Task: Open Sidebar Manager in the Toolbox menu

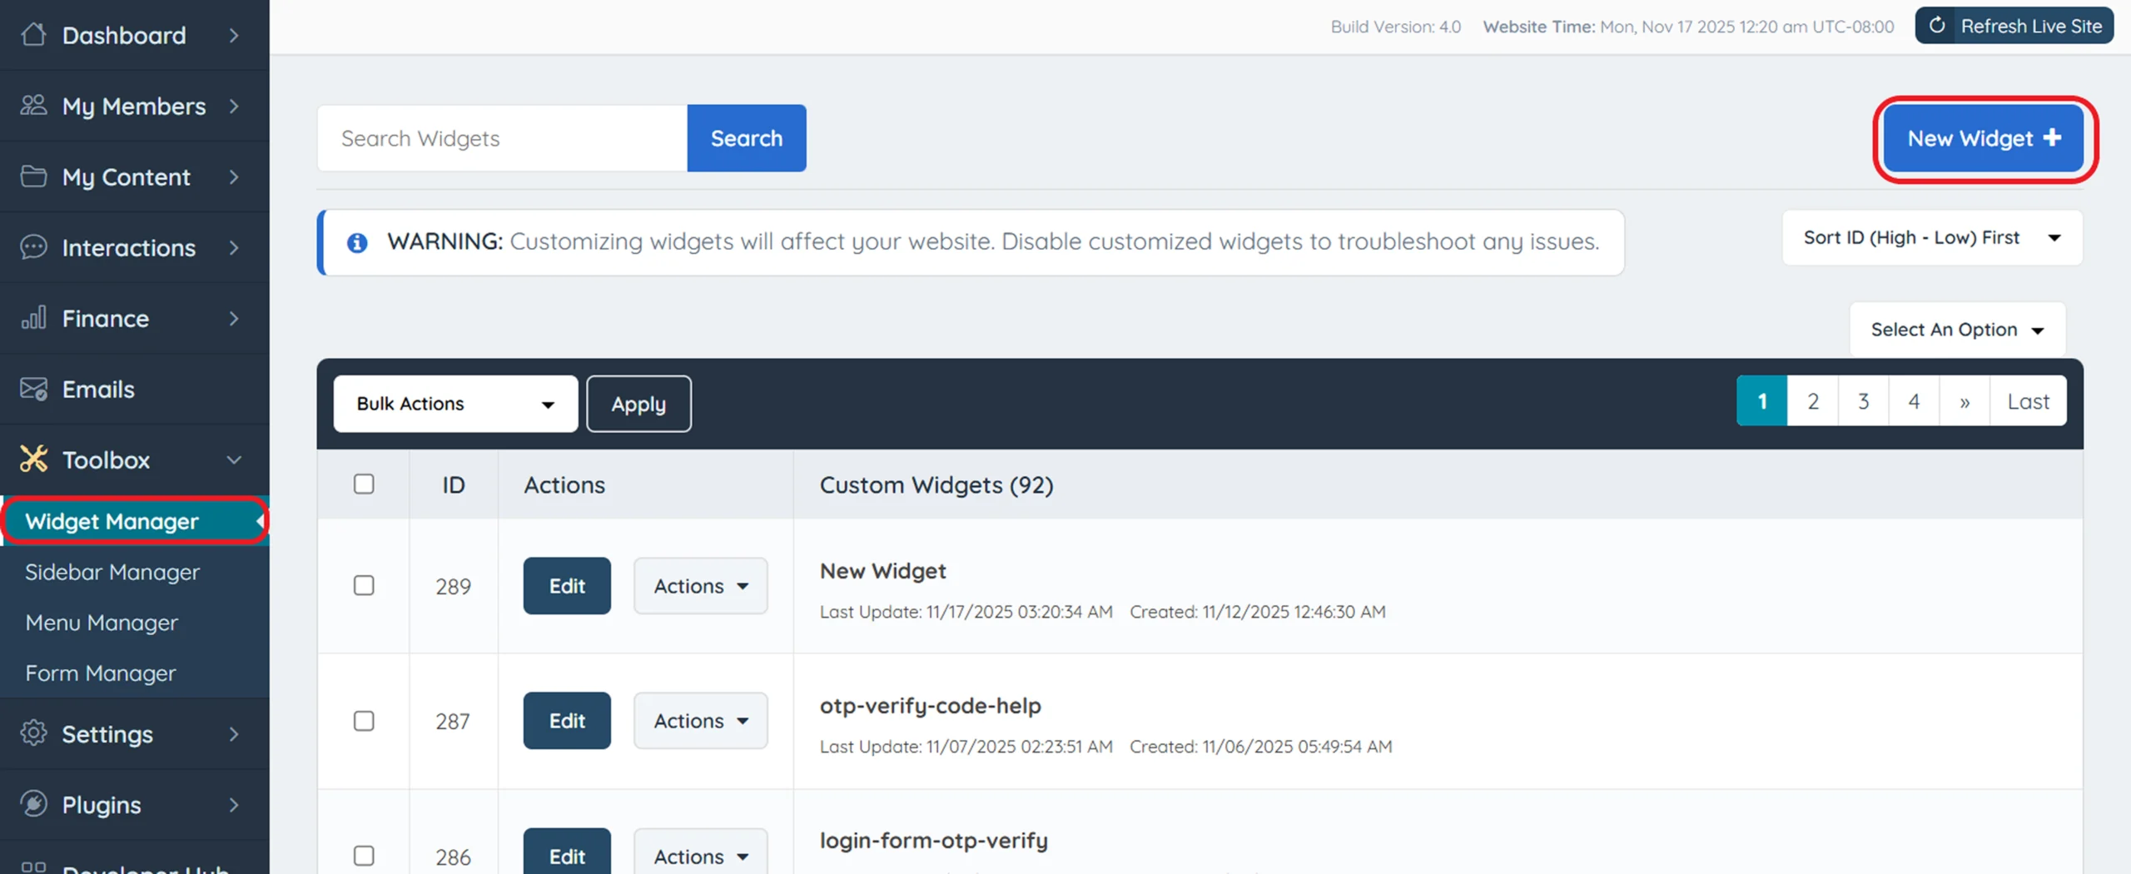Action: tap(112, 572)
